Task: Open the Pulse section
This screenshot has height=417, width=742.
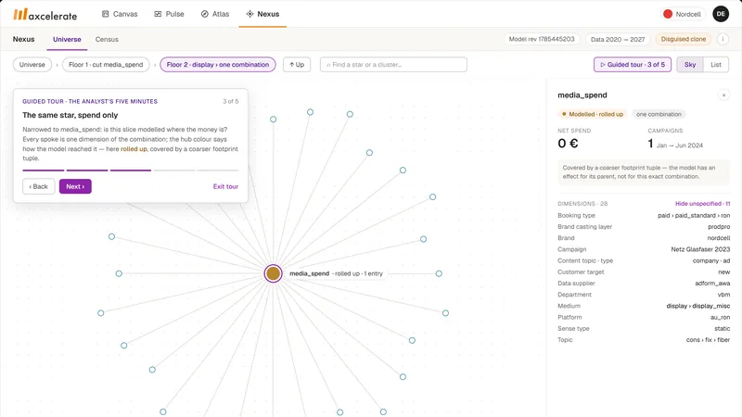Action: click(x=169, y=14)
